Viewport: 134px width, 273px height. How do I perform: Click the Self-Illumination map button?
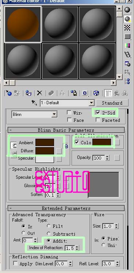click(118, 142)
